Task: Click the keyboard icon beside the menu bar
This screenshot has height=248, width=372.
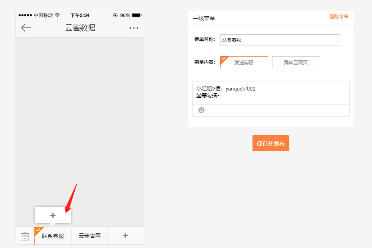Action: 24,236
